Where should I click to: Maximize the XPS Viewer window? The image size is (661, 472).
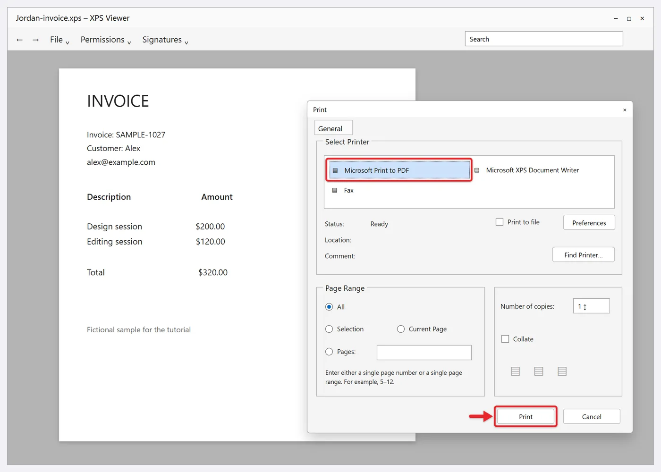click(x=629, y=18)
